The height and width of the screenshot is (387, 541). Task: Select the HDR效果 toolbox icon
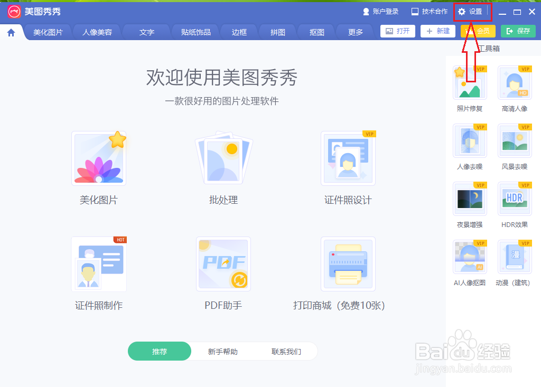coord(515,199)
